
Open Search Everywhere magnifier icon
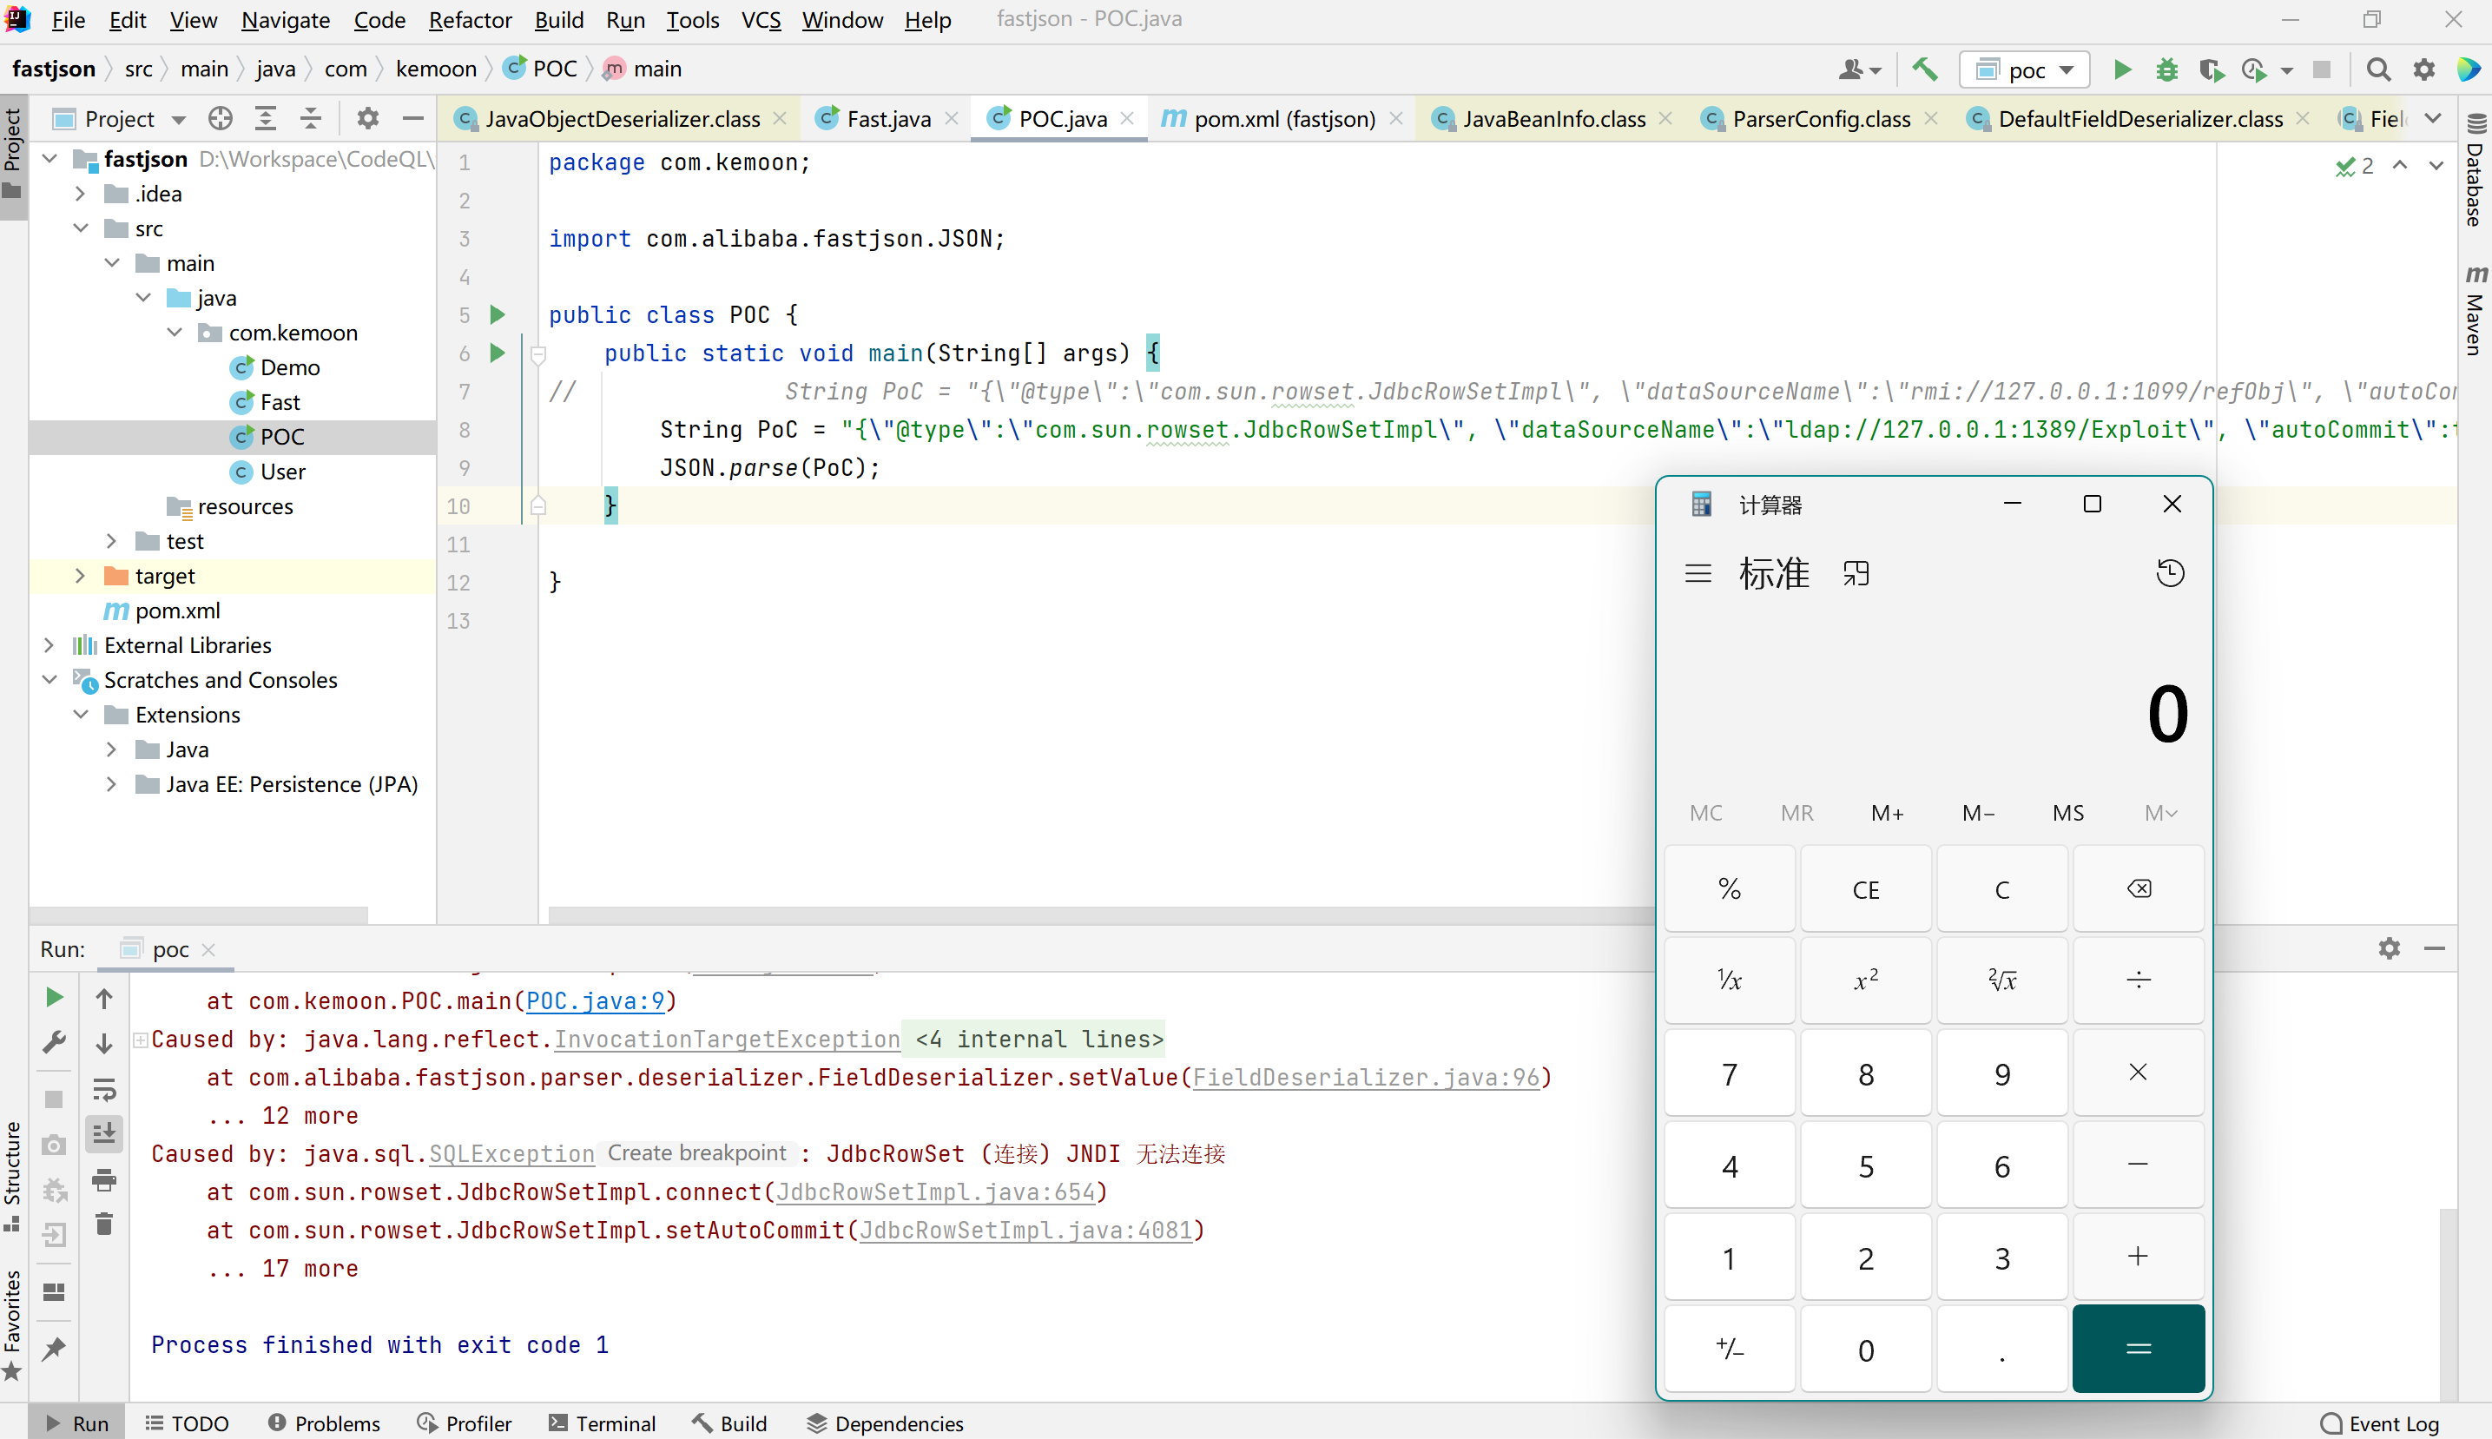(2377, 70)
